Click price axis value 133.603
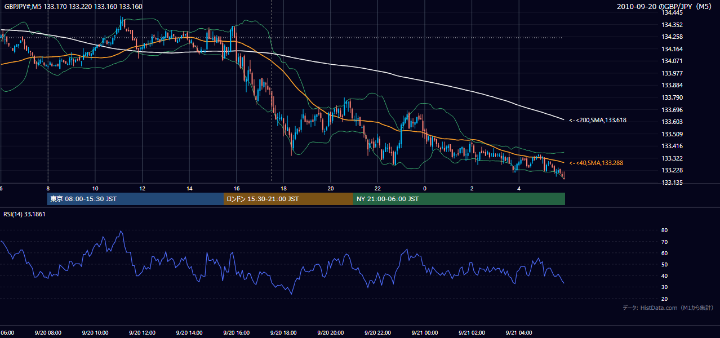 672,122
